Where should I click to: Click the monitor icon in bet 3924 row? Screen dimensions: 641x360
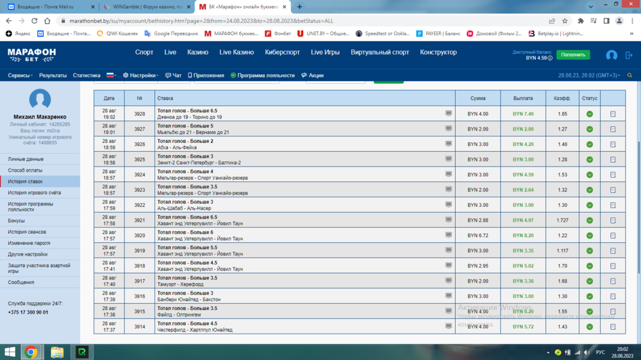tap(449, 174)
